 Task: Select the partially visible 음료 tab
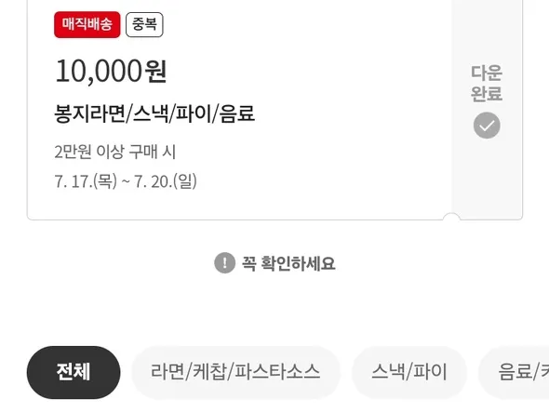click(x=515, y=372)
